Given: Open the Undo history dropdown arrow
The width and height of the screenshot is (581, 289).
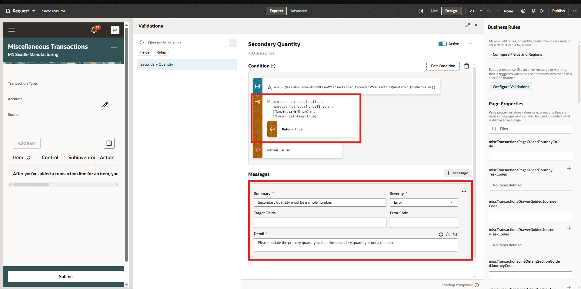Looking at the screenshot, I should point(481,11).
